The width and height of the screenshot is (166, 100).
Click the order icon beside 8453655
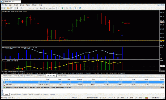(4, 85)
